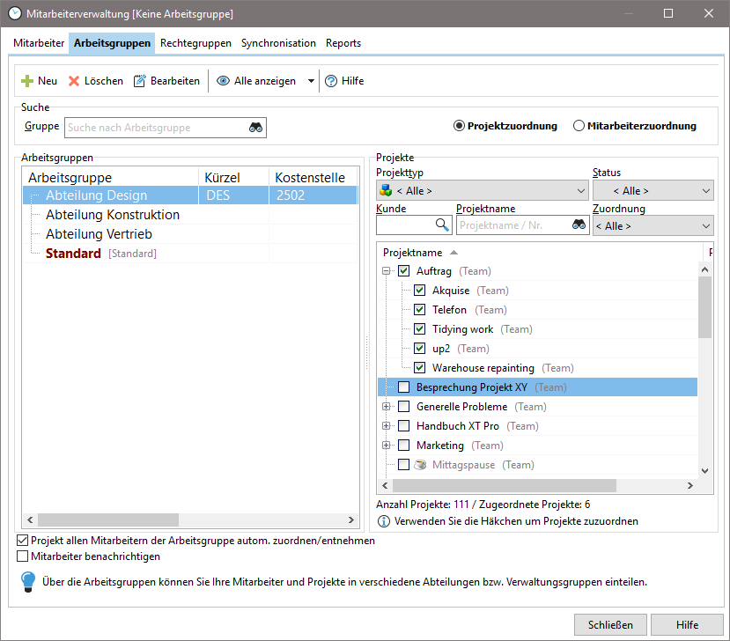
Task: Click the red Löschen delete icon
Action: [x=73, y=80]
